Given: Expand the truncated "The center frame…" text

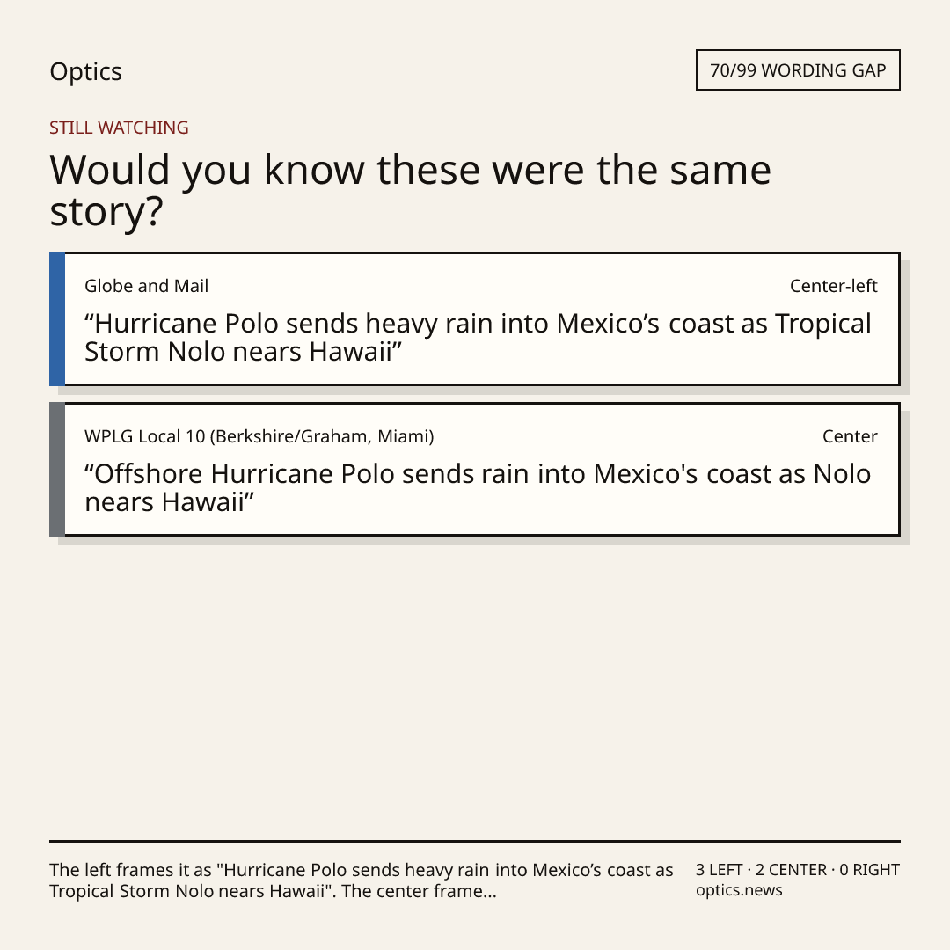Looking at the screenshot, I should [420, 891].
